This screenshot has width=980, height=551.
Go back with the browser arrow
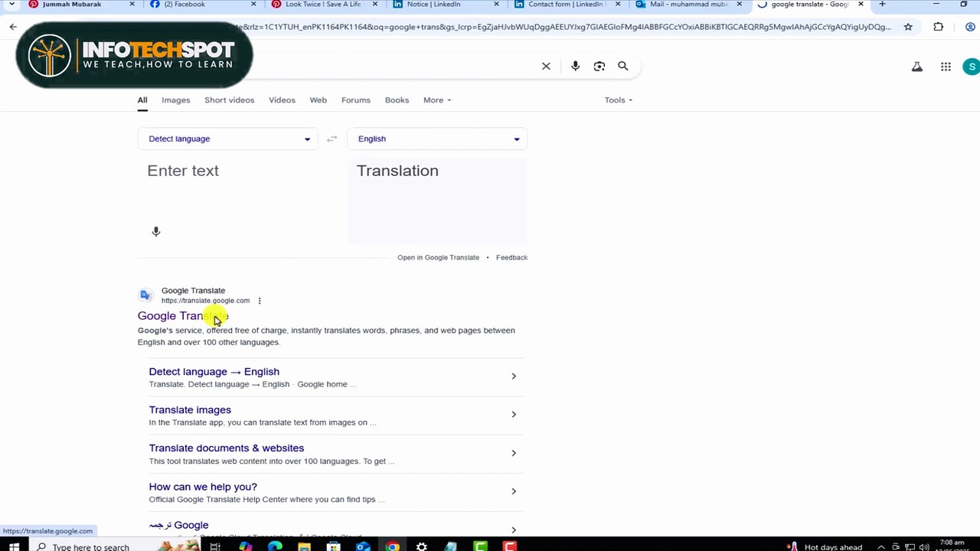(13, 27)
